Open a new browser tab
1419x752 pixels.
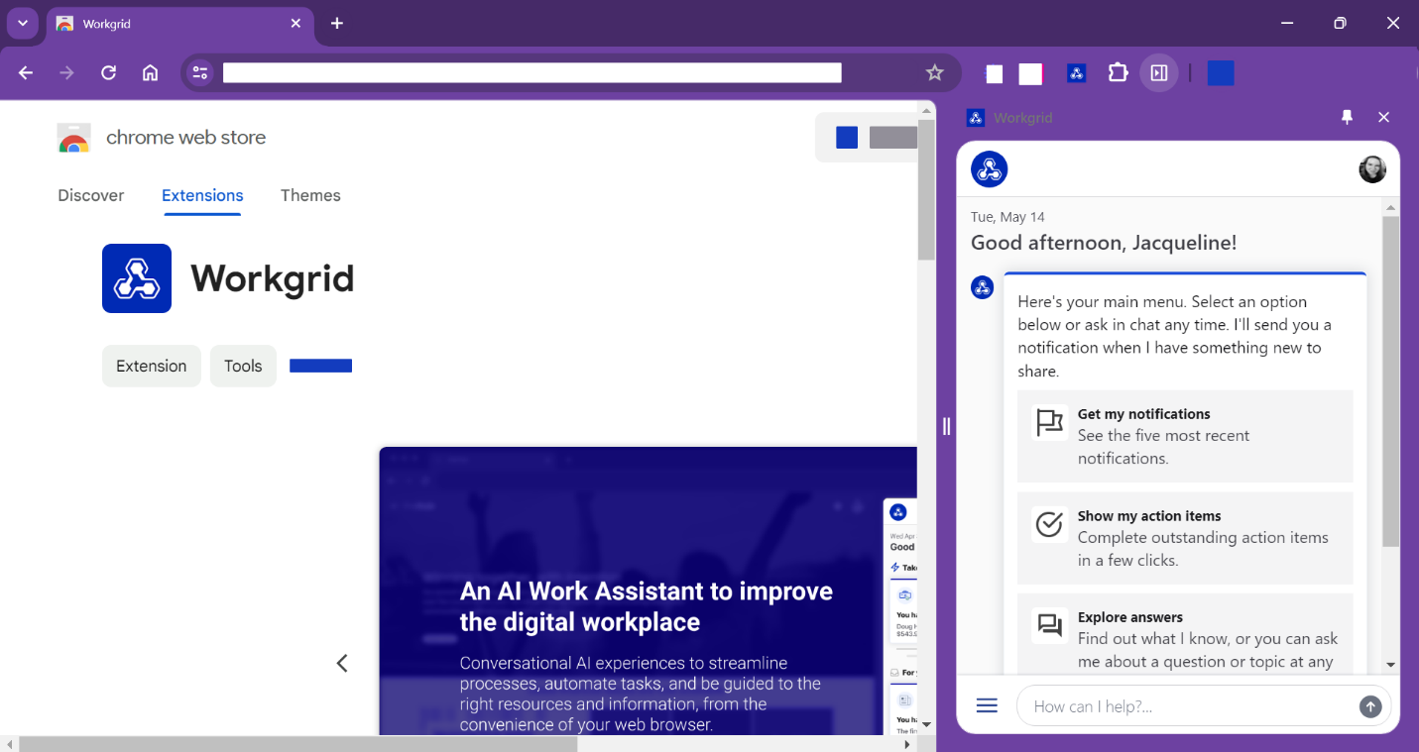[337, 23]
